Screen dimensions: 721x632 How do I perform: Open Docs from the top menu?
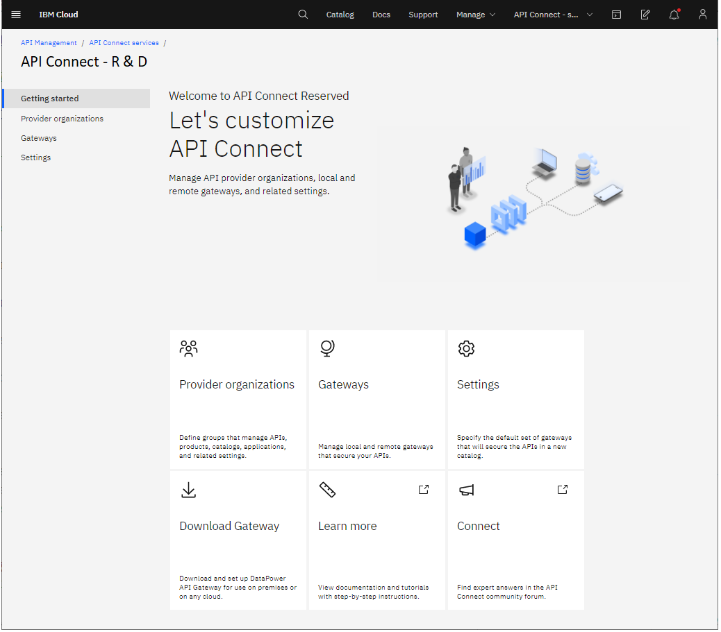point(381,14)
